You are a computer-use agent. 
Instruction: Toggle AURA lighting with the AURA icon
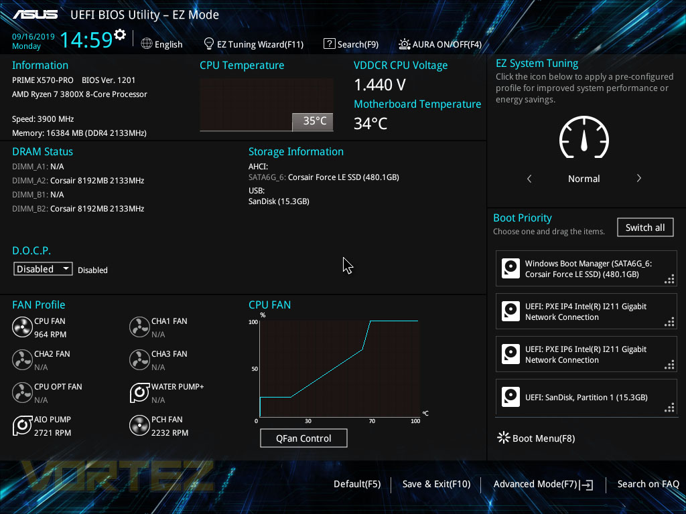(x=404, y=44)
